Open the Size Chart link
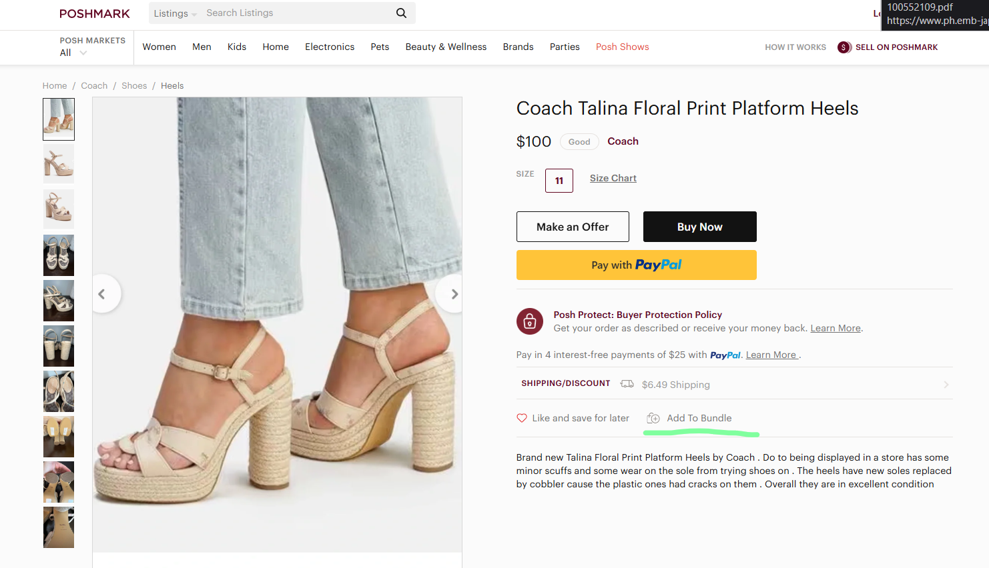Image resolution: width=989 pixels, height=568 pixels. (x=613, y=178)
